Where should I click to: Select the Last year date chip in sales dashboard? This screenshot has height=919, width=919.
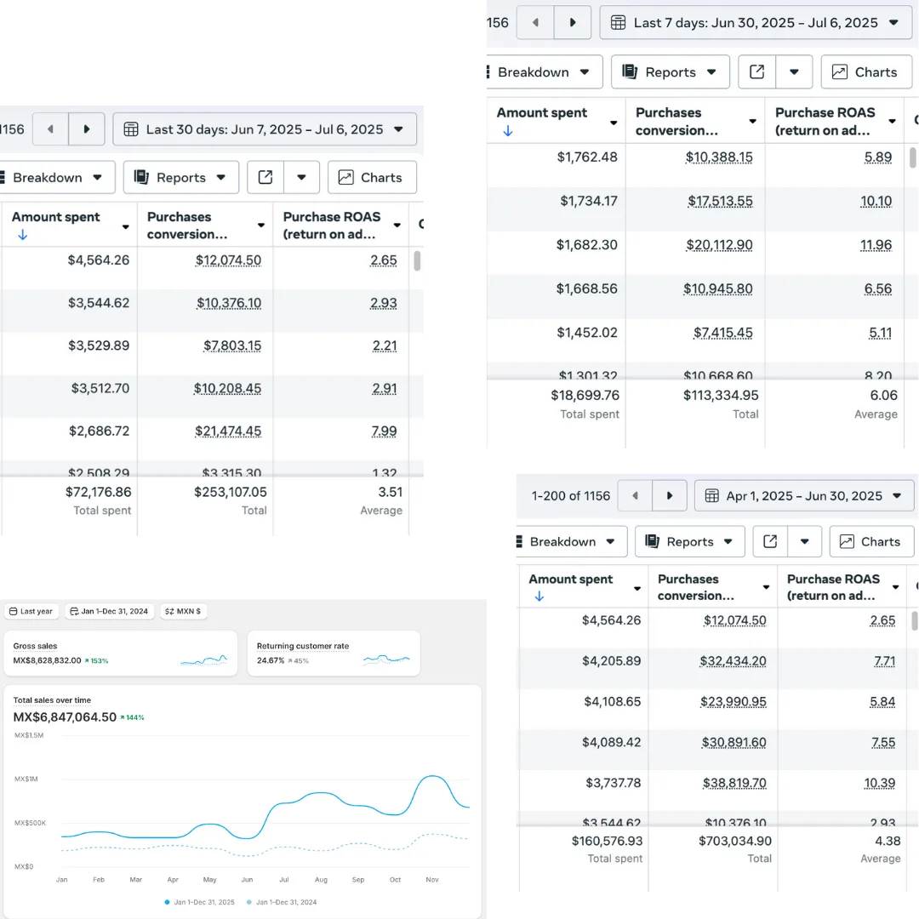click(x=31, y=611)
